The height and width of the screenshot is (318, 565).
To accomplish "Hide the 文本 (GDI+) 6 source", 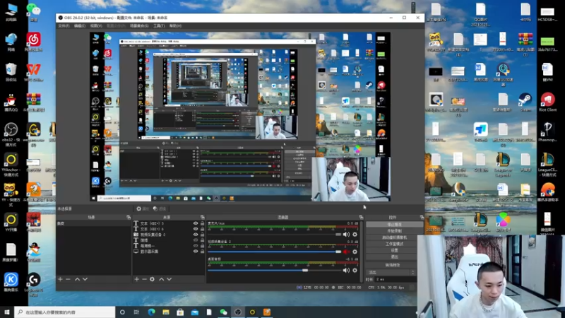I will point(196,229).
